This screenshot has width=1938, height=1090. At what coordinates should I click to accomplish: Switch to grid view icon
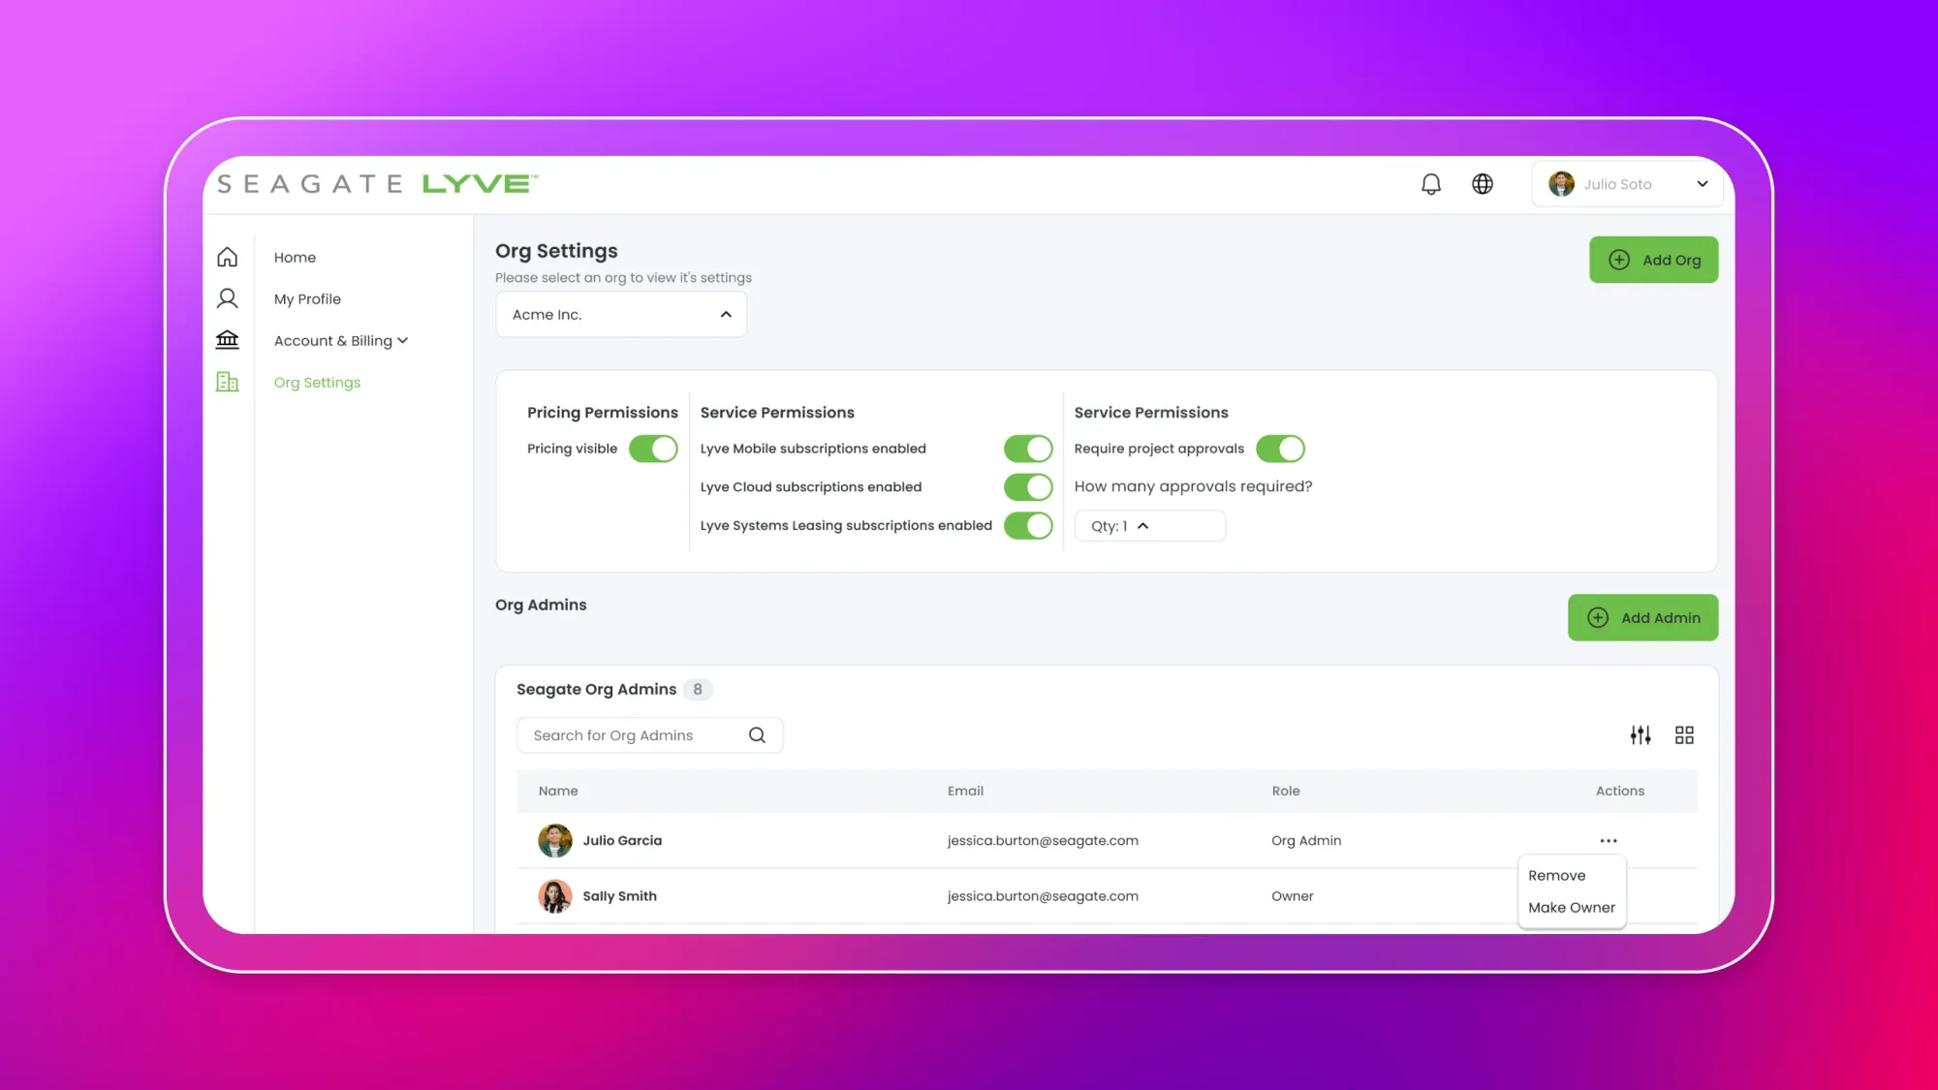click(x=1684, y=735)
